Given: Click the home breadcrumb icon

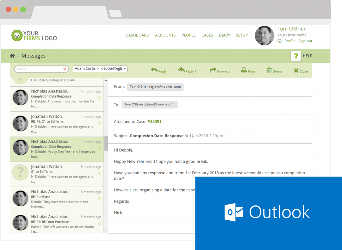Looking at the screenshot, I should coord(12,56).
